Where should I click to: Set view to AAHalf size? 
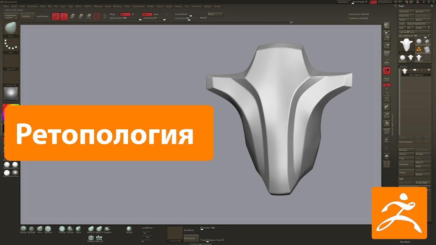tap(387, 45)
